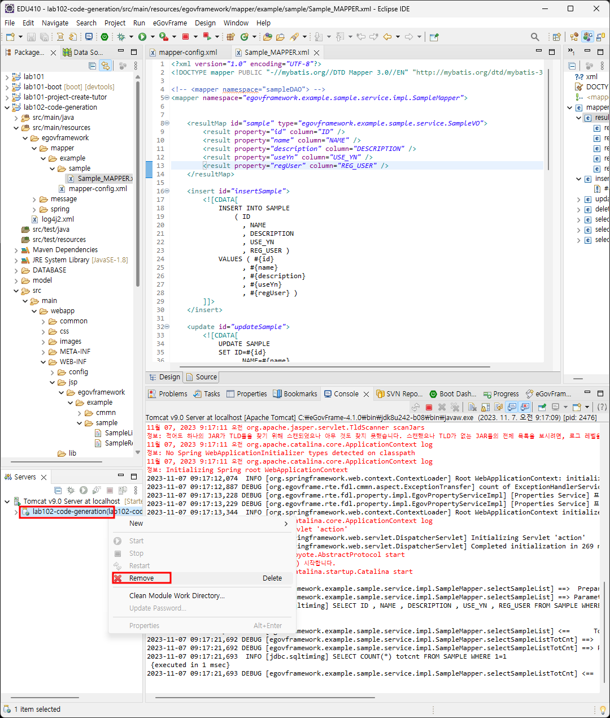Open the eGovFrame menu
The height and width of the screenshot is (718, 610).
[x=169, y=23]
